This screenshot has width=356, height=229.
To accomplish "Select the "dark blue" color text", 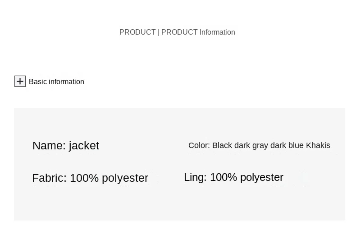I will click(x=287, y=145).
